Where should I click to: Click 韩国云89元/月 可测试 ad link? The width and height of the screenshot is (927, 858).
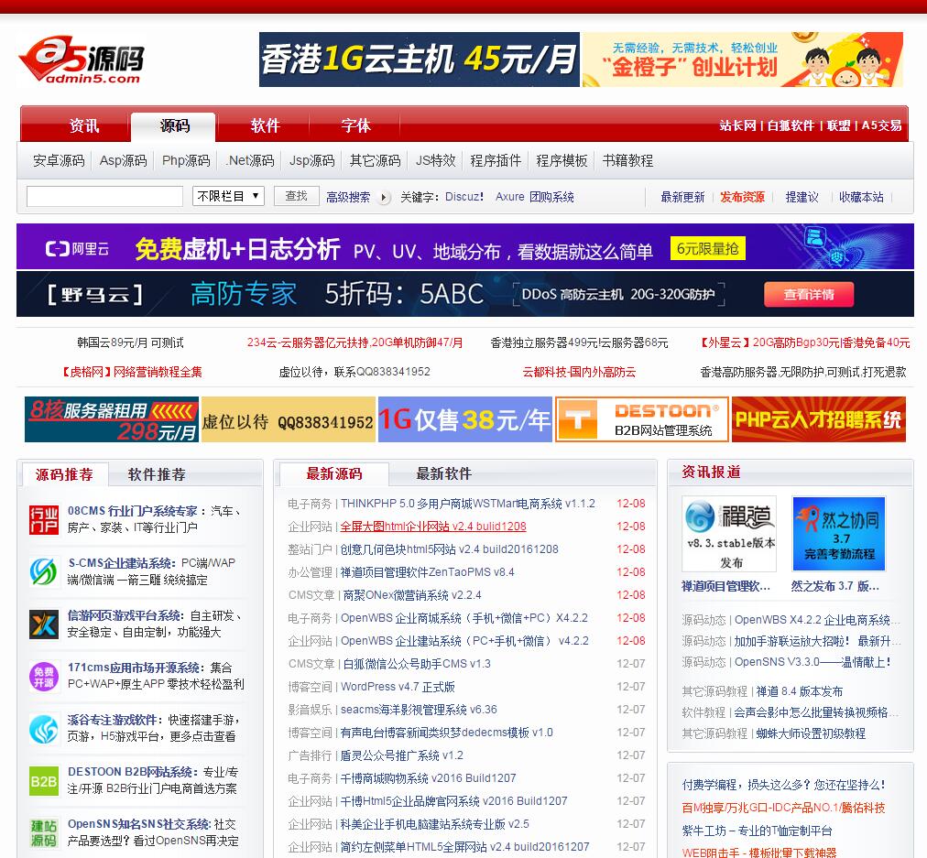[x=130, y=342]
